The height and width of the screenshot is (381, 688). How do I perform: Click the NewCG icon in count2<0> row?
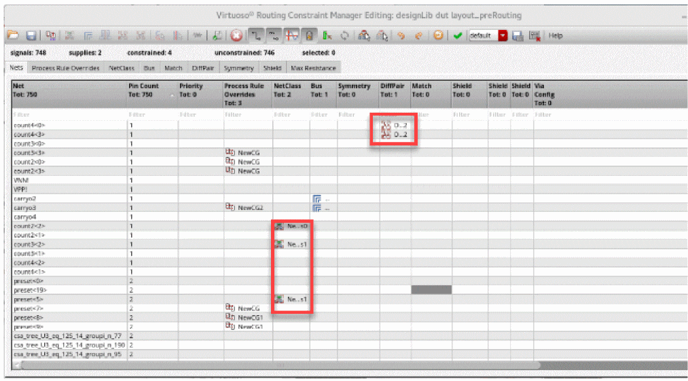click(x=230, y=162)
